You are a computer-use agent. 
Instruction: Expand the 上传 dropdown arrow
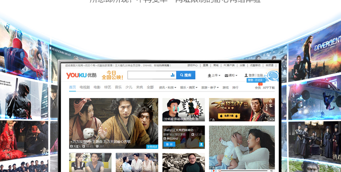click(x=219, y=76)
